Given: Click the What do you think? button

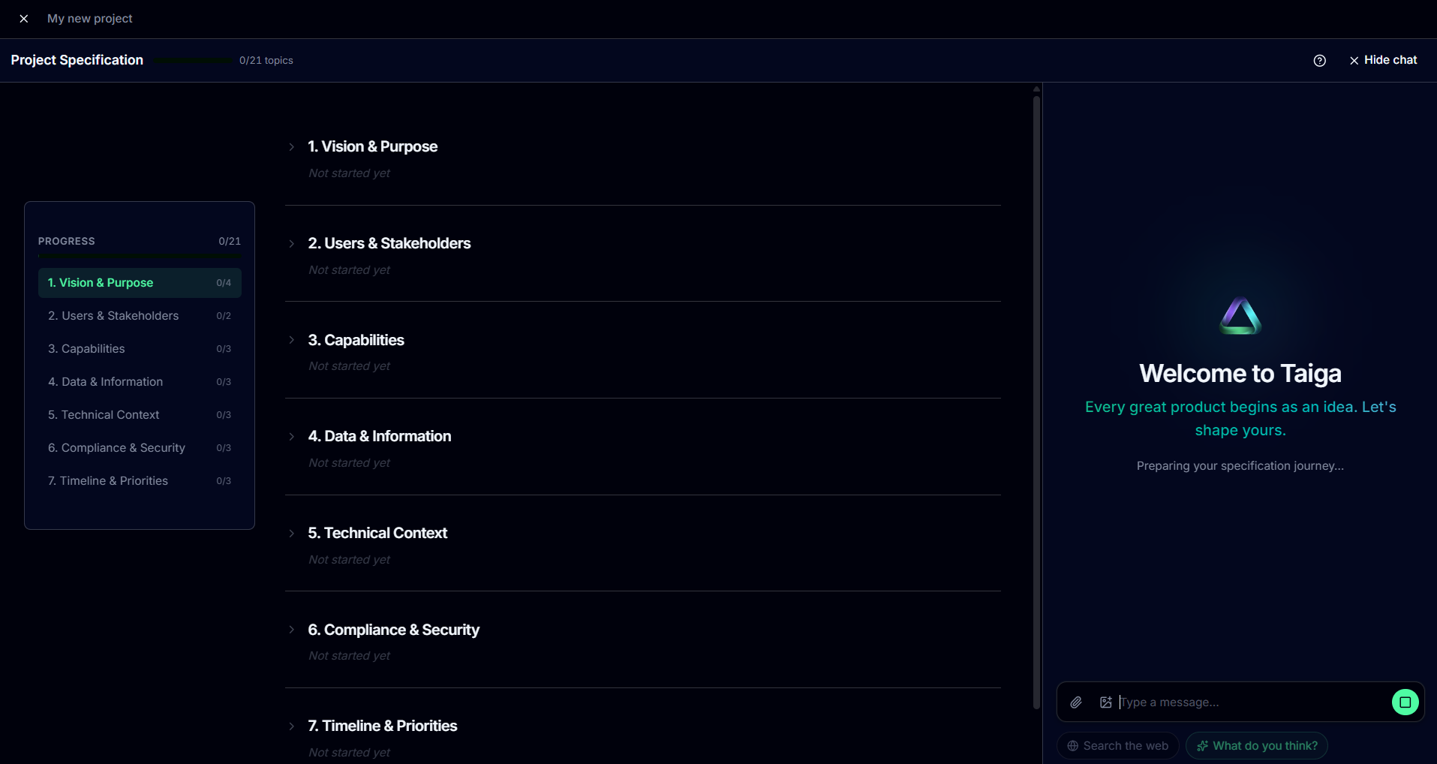Looking at the screenshot, I should click(1257, 746).
